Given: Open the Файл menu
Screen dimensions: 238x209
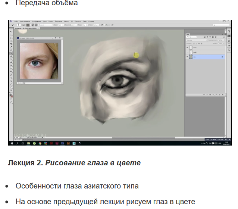Looking at the screenshot, I should point(16,21).
